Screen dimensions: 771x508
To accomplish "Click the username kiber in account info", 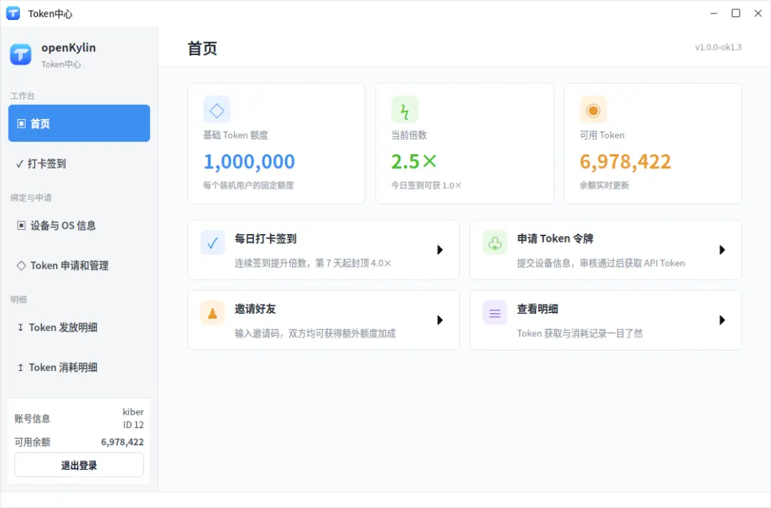I will [133, 412].
